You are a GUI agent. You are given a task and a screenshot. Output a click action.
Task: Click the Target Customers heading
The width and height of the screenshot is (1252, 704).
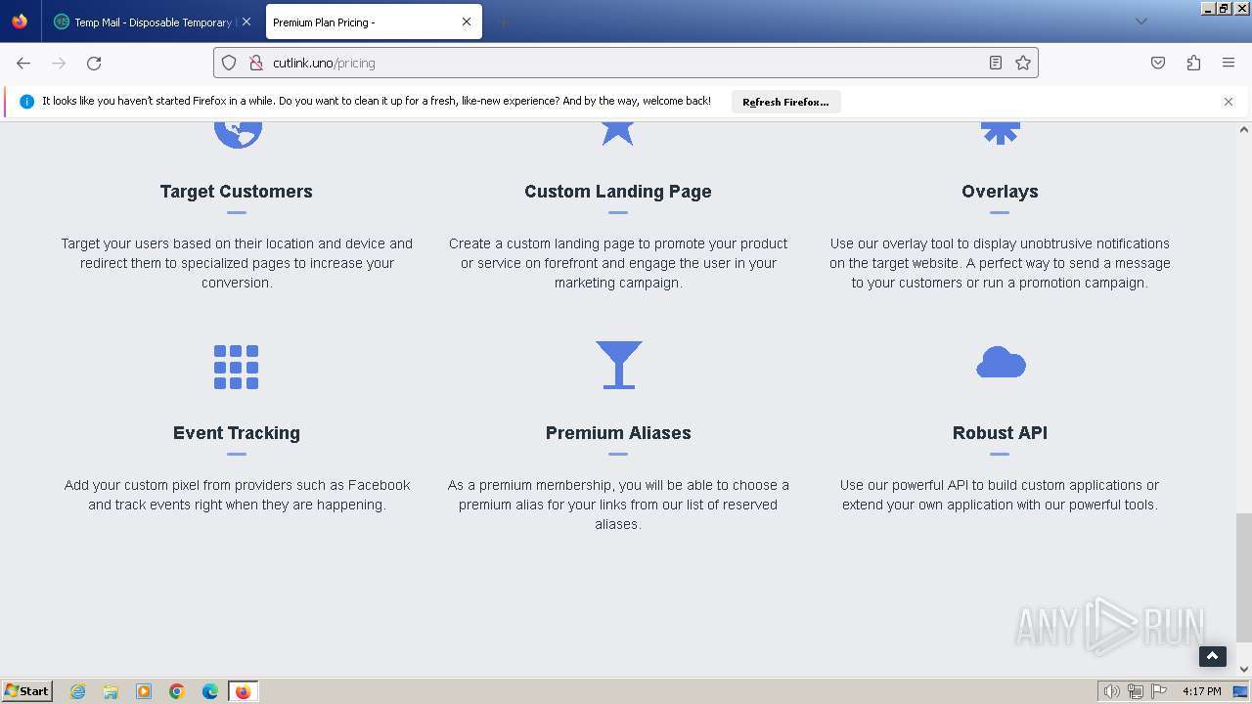click(x=237, y=192)
